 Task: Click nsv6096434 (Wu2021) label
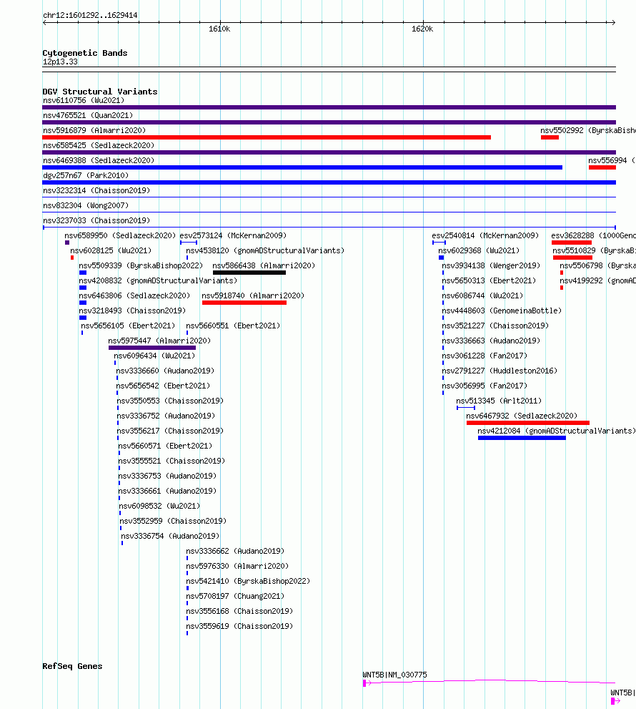[x=154, y=356]
